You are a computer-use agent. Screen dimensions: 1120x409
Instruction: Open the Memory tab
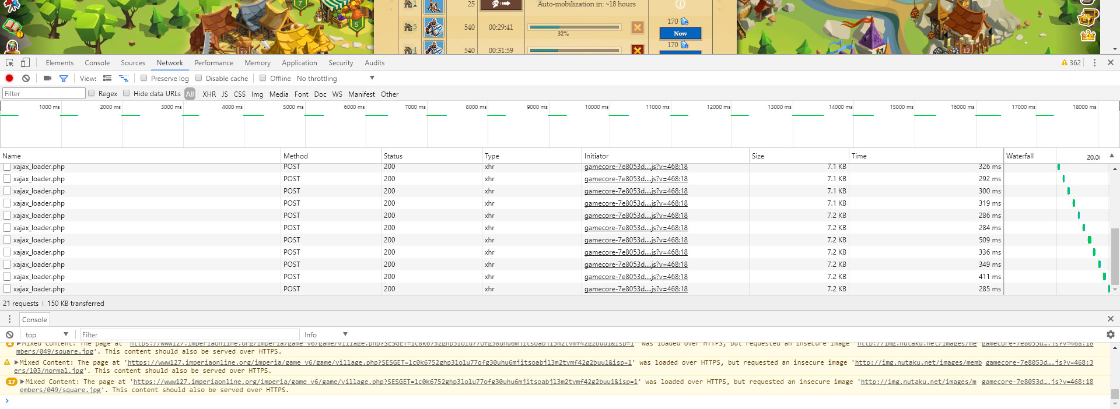click(x=258, y=62)
